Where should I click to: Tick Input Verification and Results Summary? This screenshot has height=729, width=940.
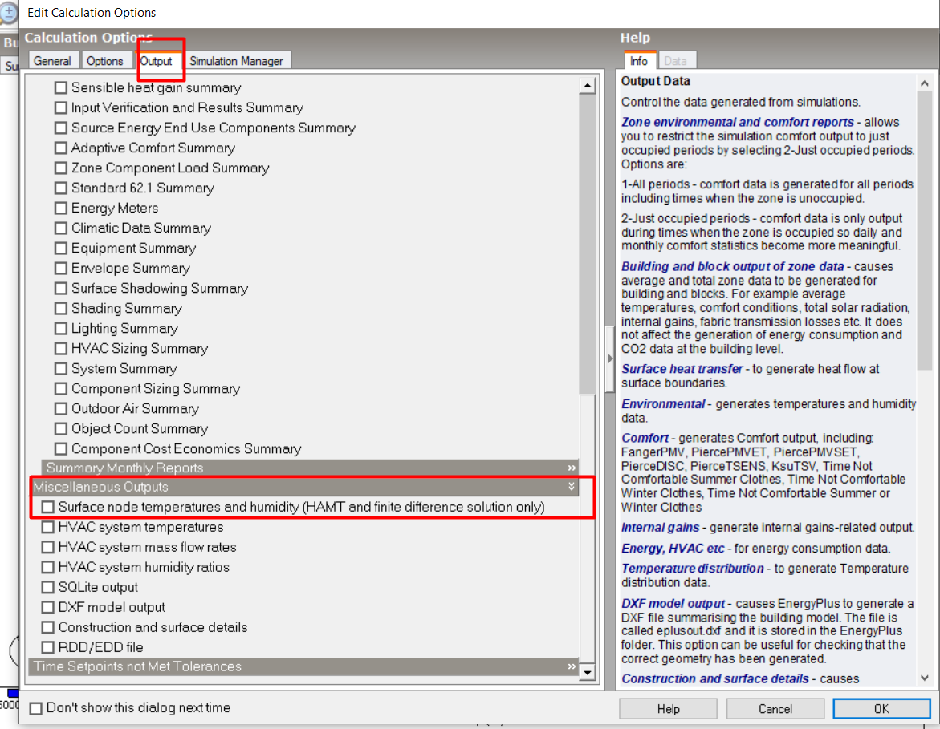click(60, 107)
